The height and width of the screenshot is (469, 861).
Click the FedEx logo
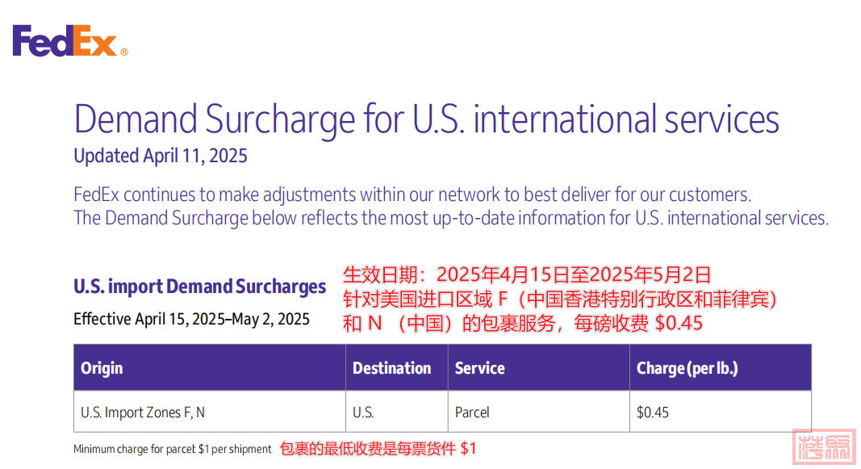tap(70, 40)
